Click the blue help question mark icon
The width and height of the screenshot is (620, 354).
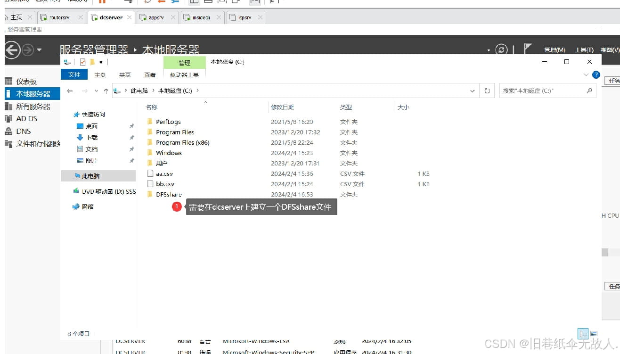[x=596, y=74]
